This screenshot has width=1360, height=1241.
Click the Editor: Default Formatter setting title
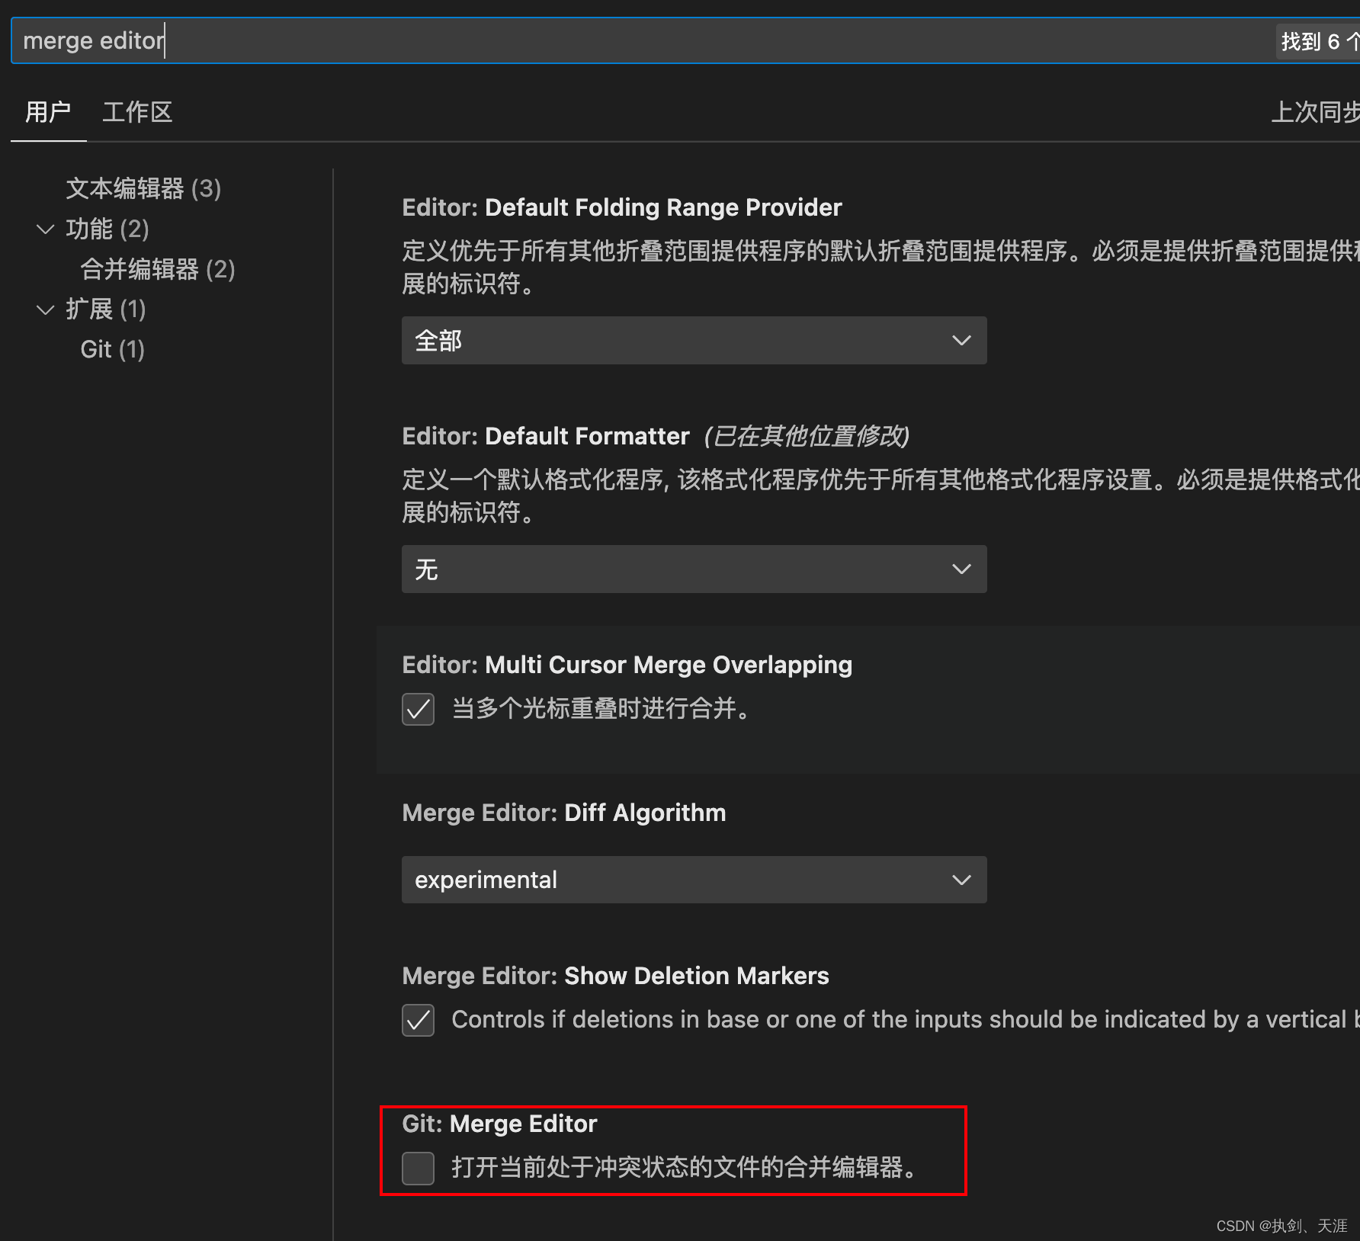546,436
